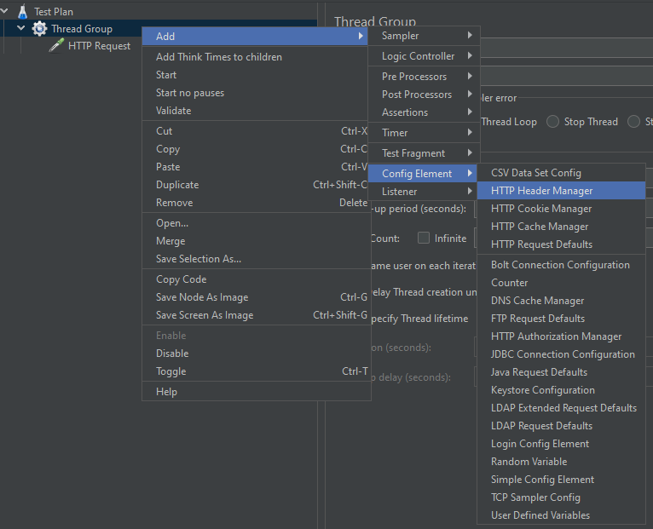Click Merge in the context menu
The width and height of the screenshot is (653, 529).
(x=256, y=241)
